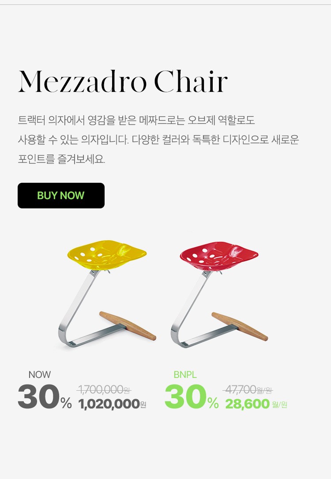This screenshot has width=331, height=479.
Task: Click the NOW label above the discount
Action: pyautogui.click(x=39, y=374)
